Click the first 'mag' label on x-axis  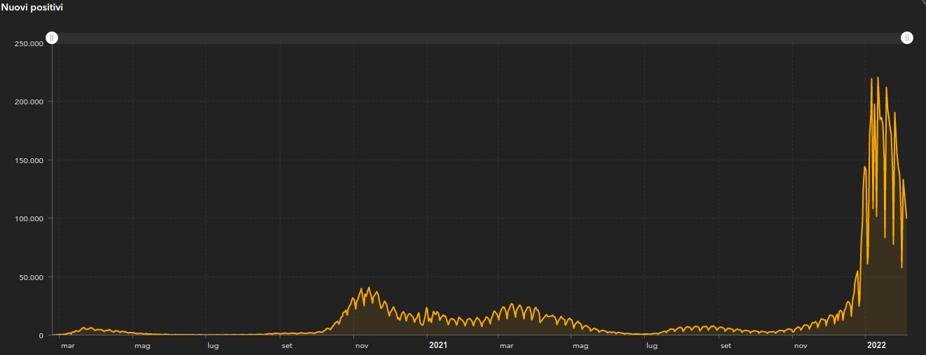click(x=142, y=345)
